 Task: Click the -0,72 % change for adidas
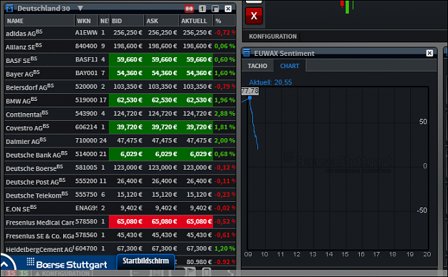point(224,32)
